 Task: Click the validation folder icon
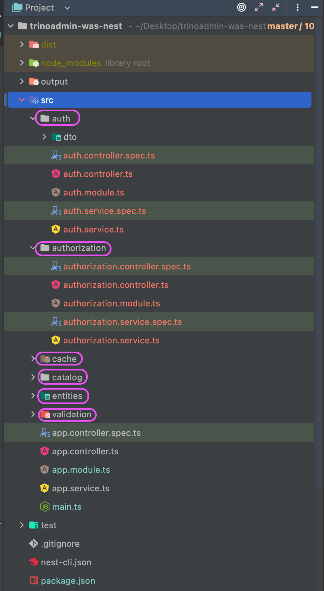coord(45,414)
